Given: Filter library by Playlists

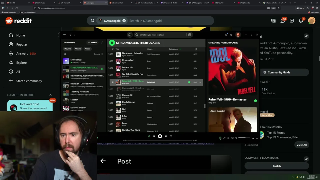Looking at the screenshot, I should point(67,49).
